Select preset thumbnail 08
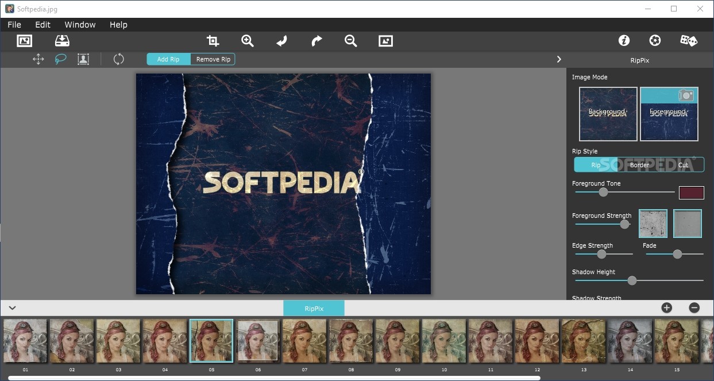Screen dimensions: 714x381 (x=351, y=341)
